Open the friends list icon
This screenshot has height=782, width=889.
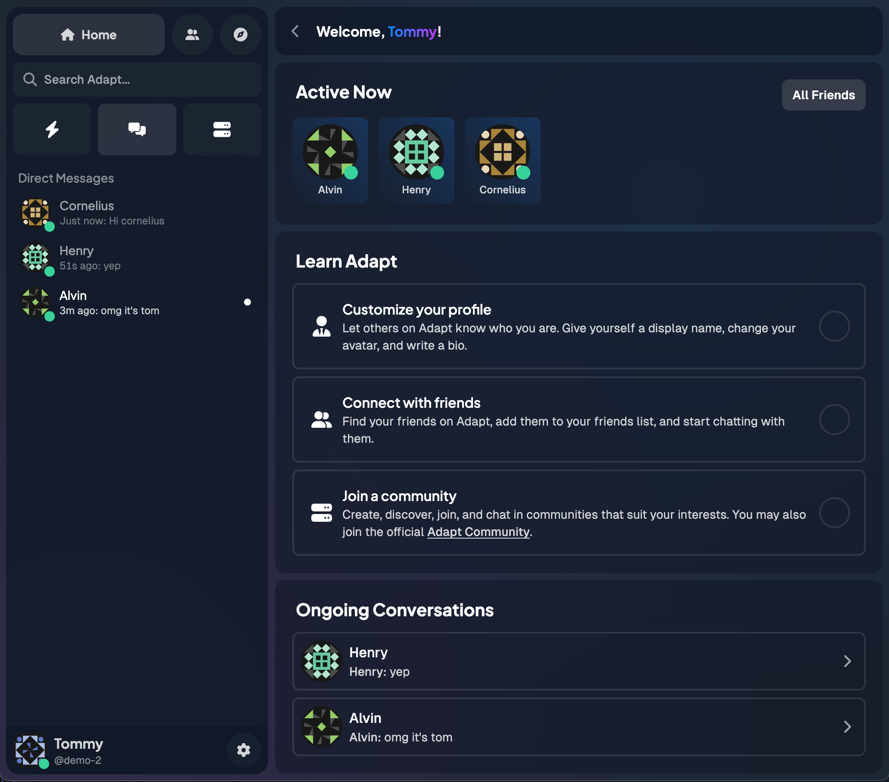click(x=192, y=35)
